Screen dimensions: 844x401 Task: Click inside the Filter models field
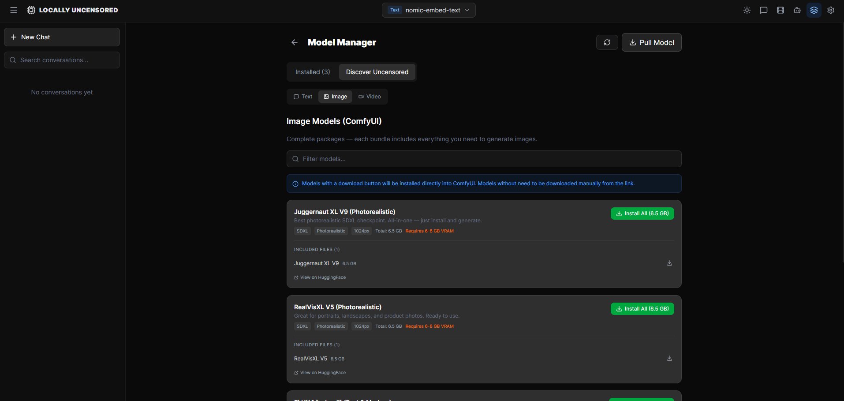483,159
